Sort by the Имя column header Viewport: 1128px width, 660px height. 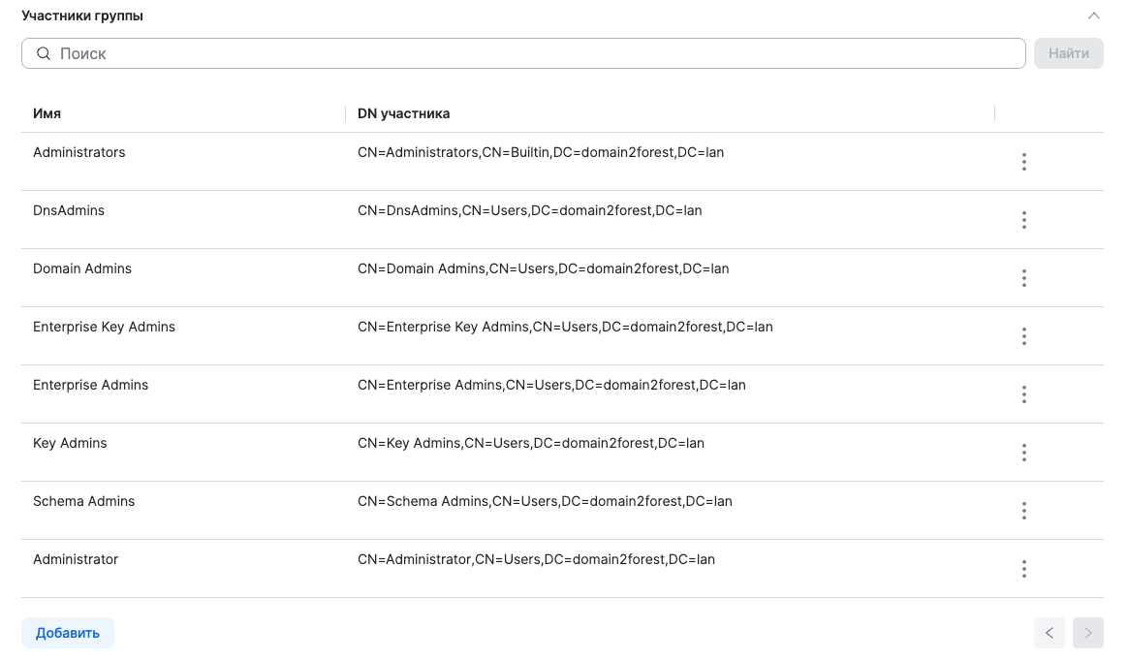(47, 113)
